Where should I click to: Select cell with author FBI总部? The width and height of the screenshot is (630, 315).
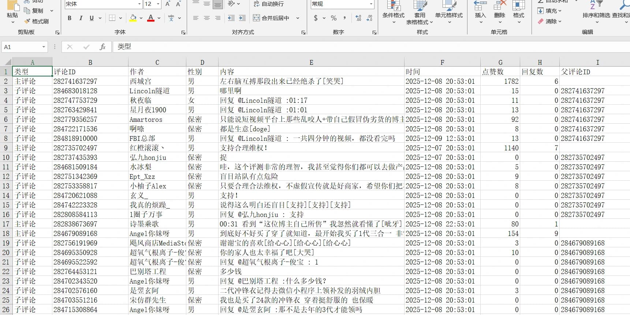coord(157,138)
